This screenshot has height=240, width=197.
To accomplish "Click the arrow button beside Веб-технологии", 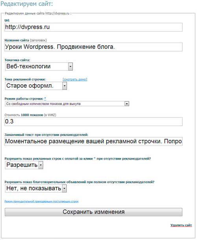I will coord(71,67).
